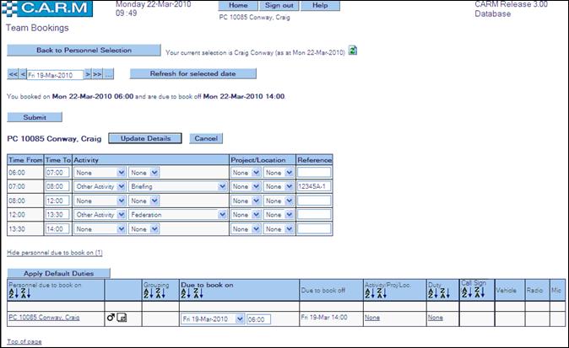Viewport: 569px width, 348px height.
Task: Open the Home menu
Action: click(238, 5)
